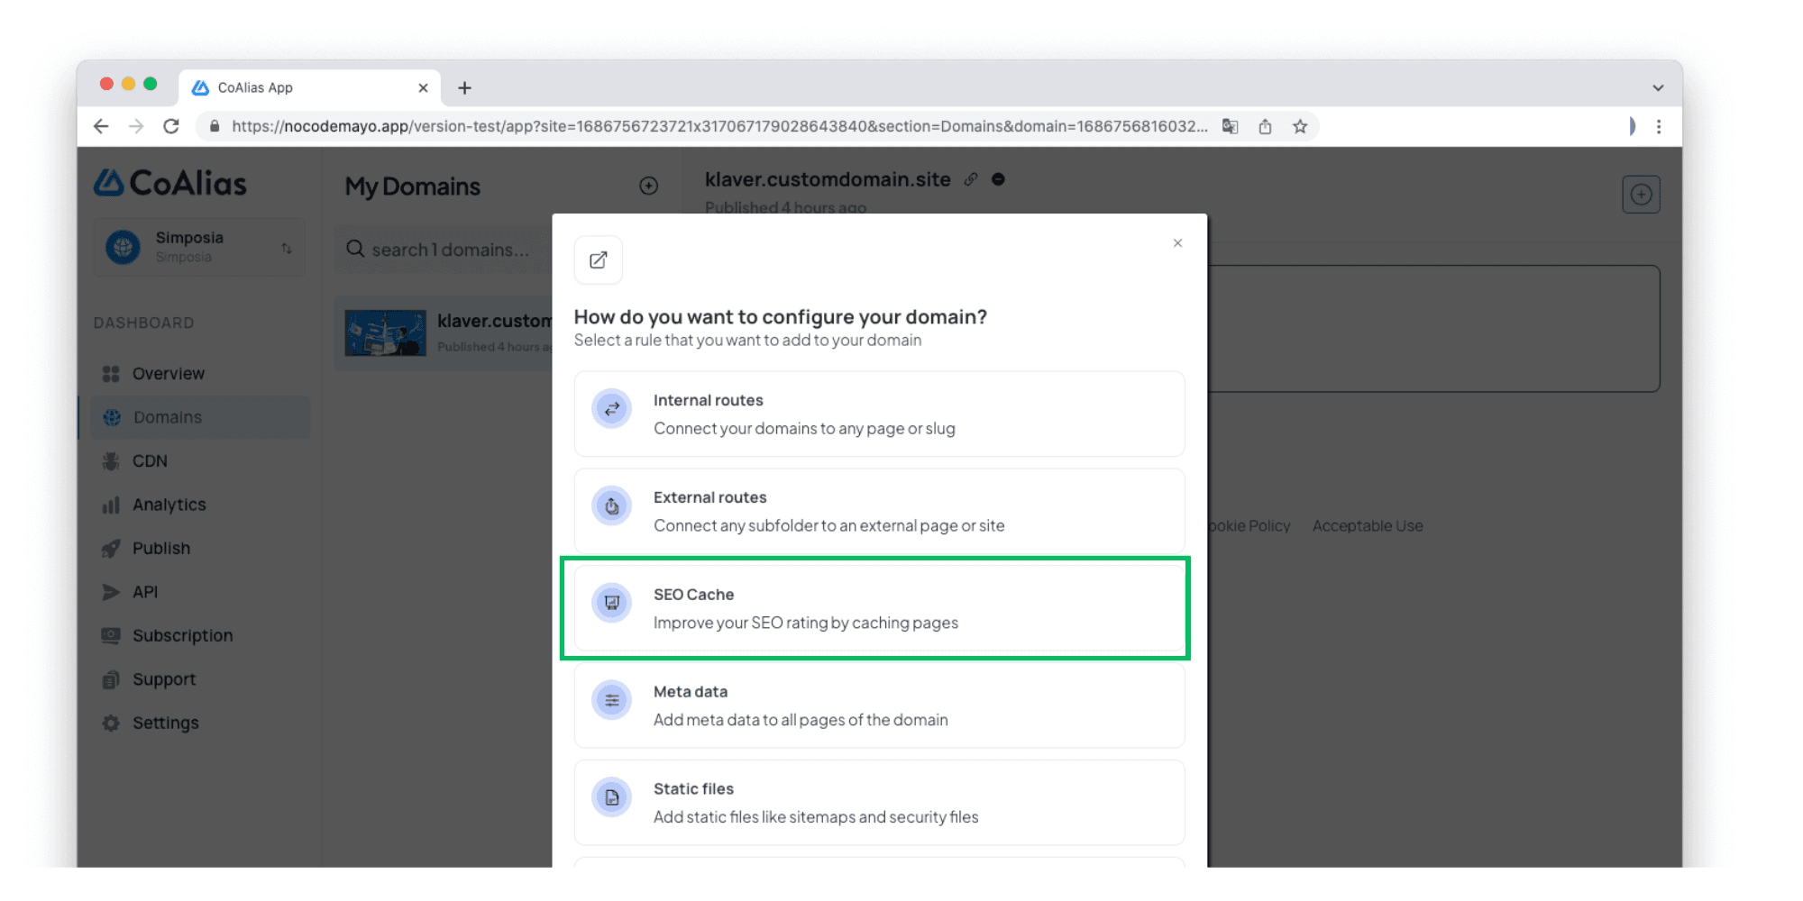Expand the Simposia workspace switcher
Viewport: 1803px width, 901px height.
(287, 248)
